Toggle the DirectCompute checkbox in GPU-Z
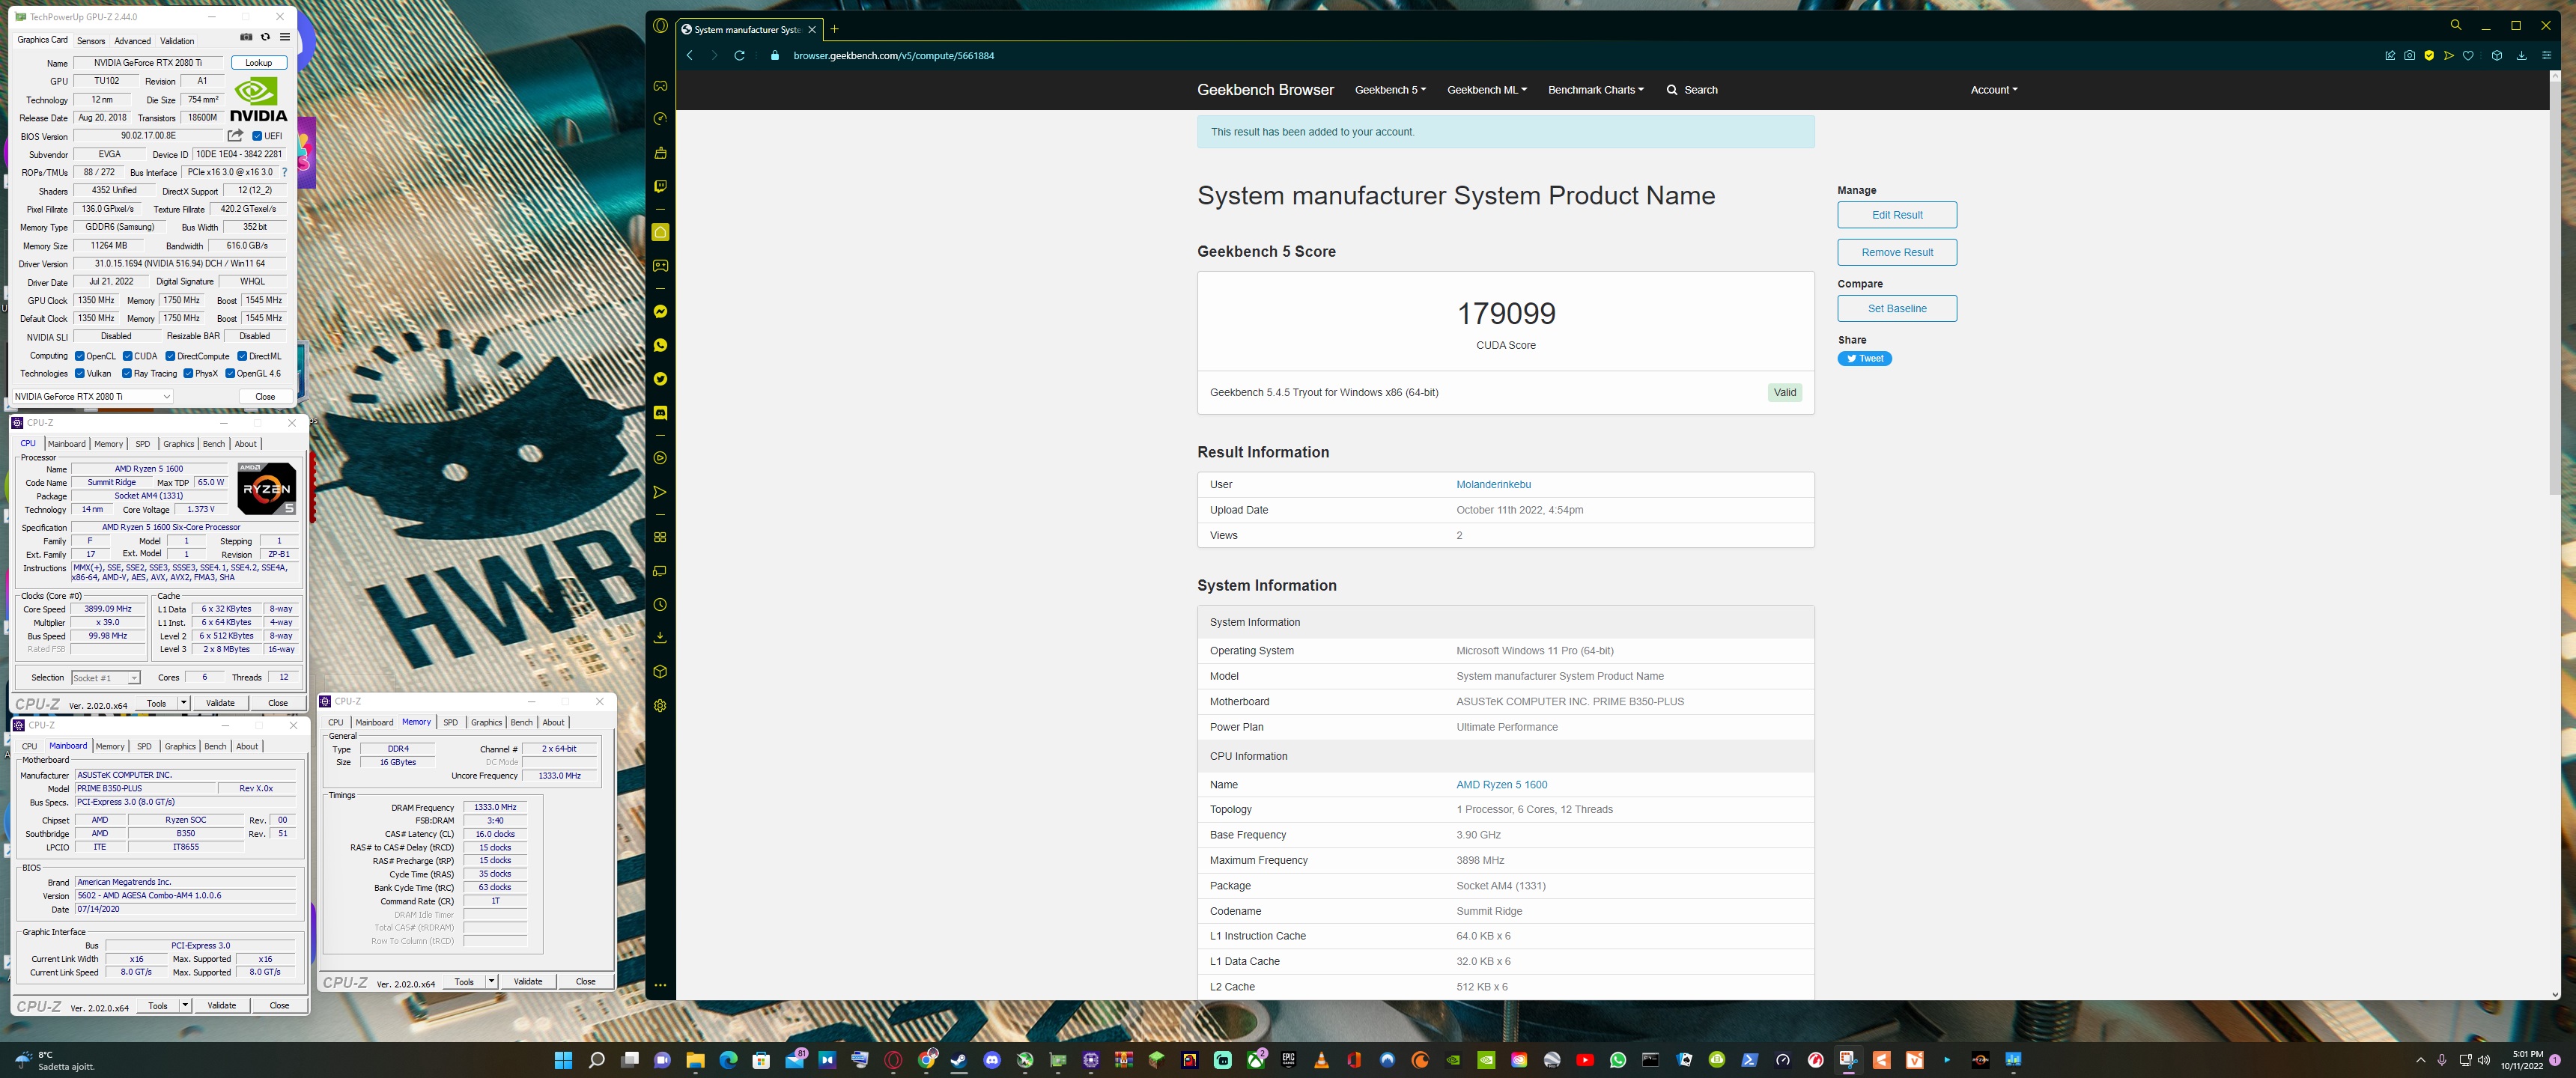 (x=170, y=356)
